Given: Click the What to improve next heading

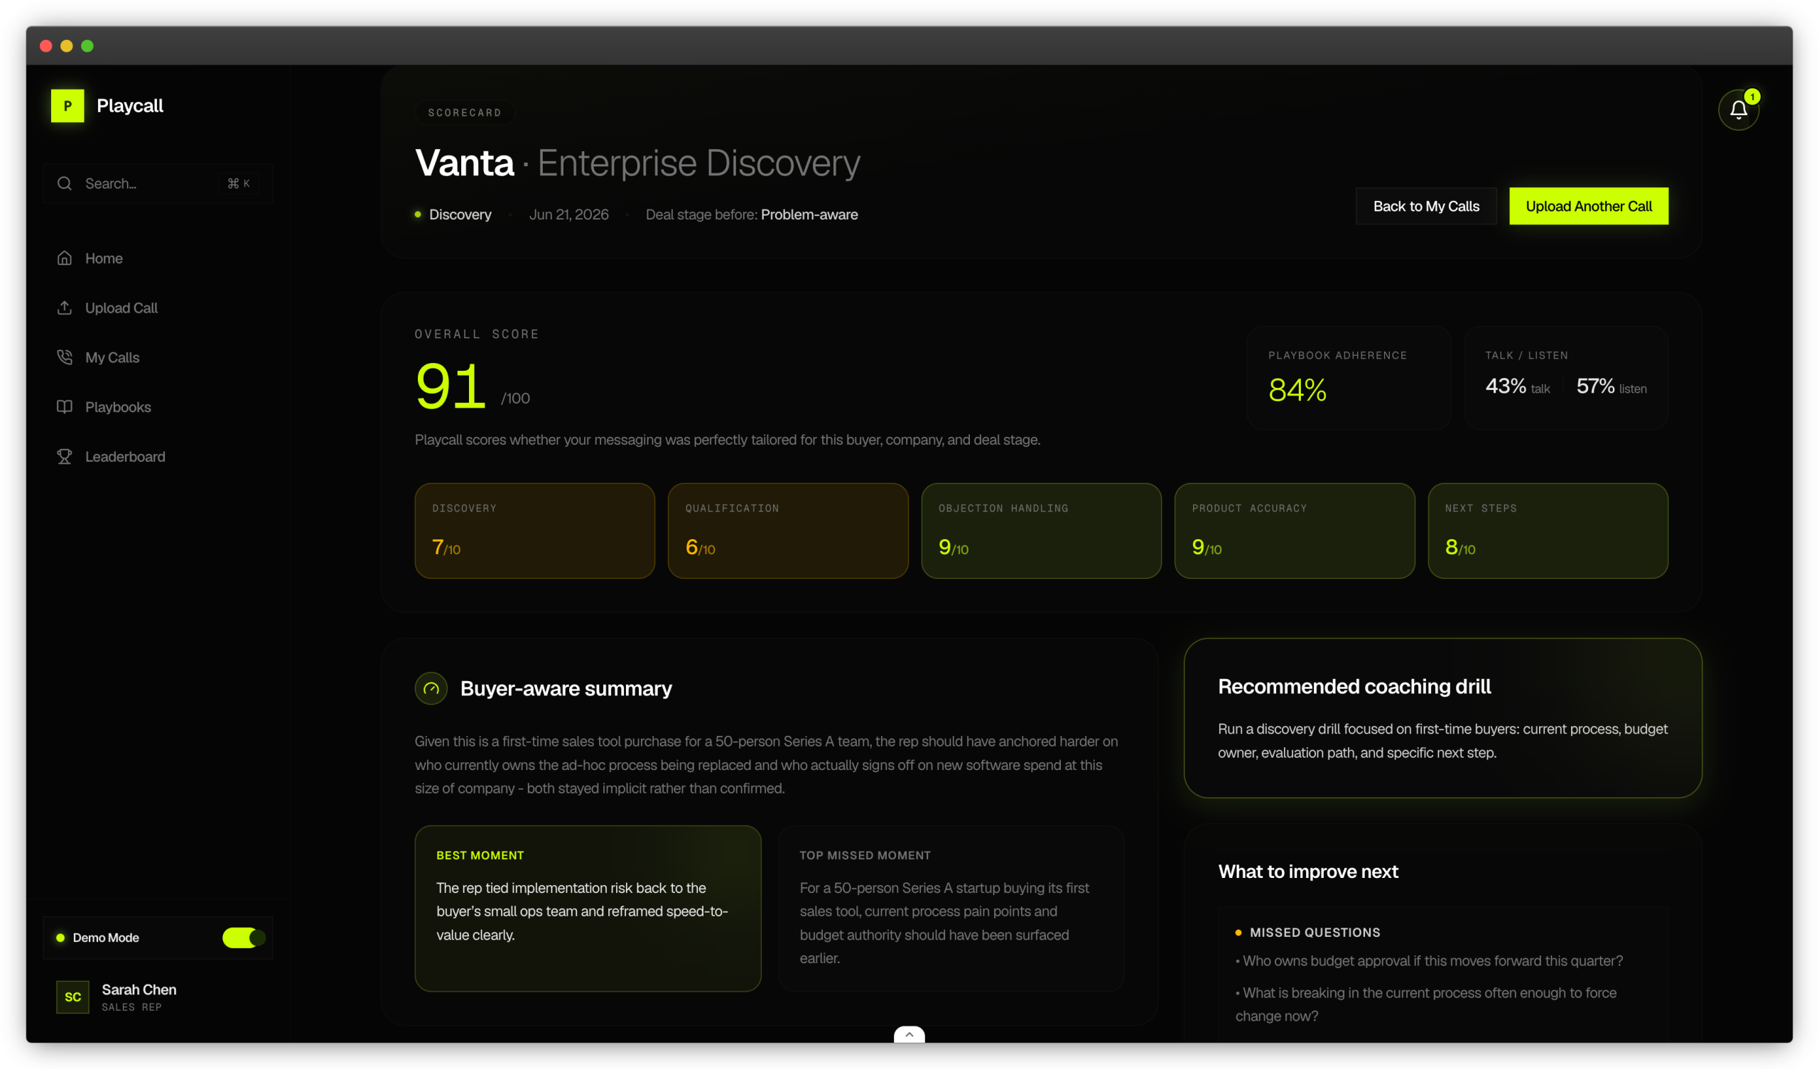Looking at the screenshot, I should [x=1308, y=872].
